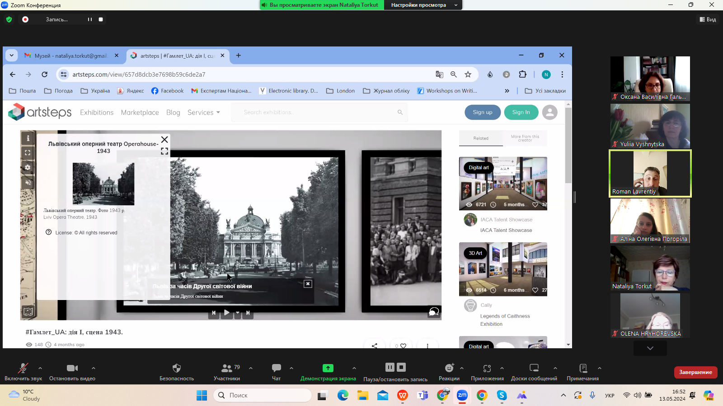
Task: Open the comments chat bubble in viewer
Action: [x=434, y=312]
